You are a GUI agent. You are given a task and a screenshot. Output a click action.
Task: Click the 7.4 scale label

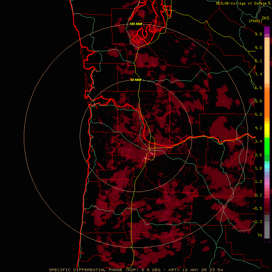click(x=258, y=74)
